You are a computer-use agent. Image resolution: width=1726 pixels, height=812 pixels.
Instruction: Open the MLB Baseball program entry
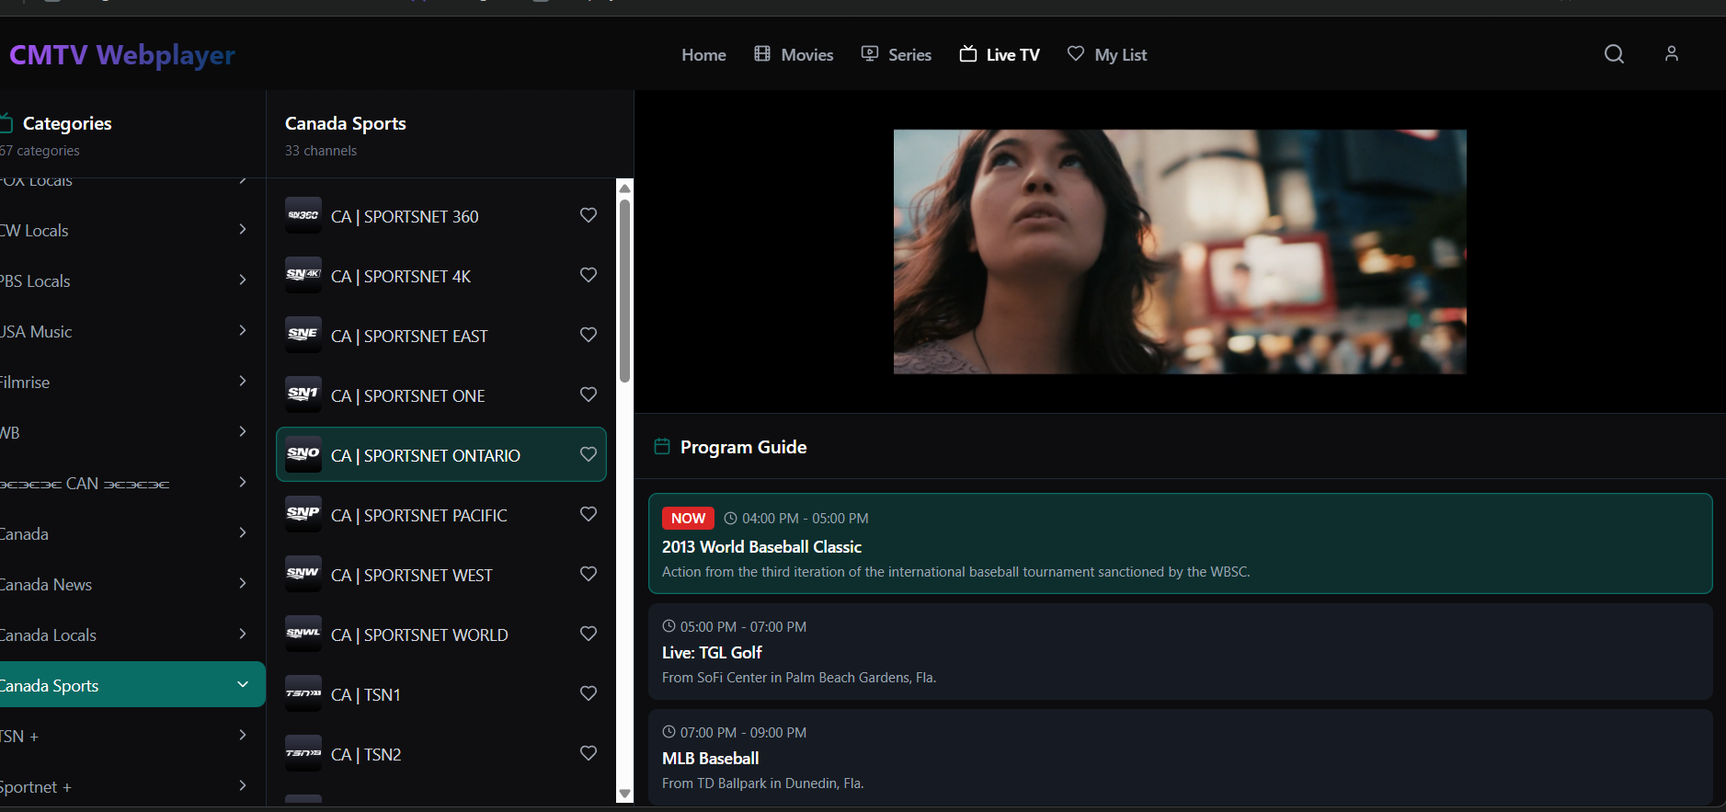click(1181, 757)
